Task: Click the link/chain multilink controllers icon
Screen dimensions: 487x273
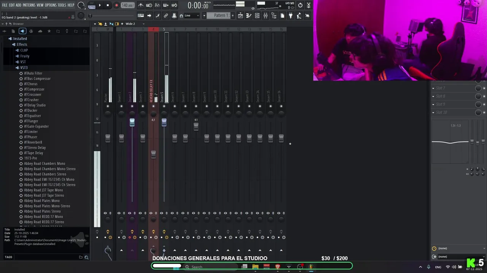Action: coord(166,16)
